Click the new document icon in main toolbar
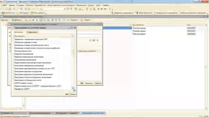Viewport: 209px width, 118px height. [x=3, y=9]
